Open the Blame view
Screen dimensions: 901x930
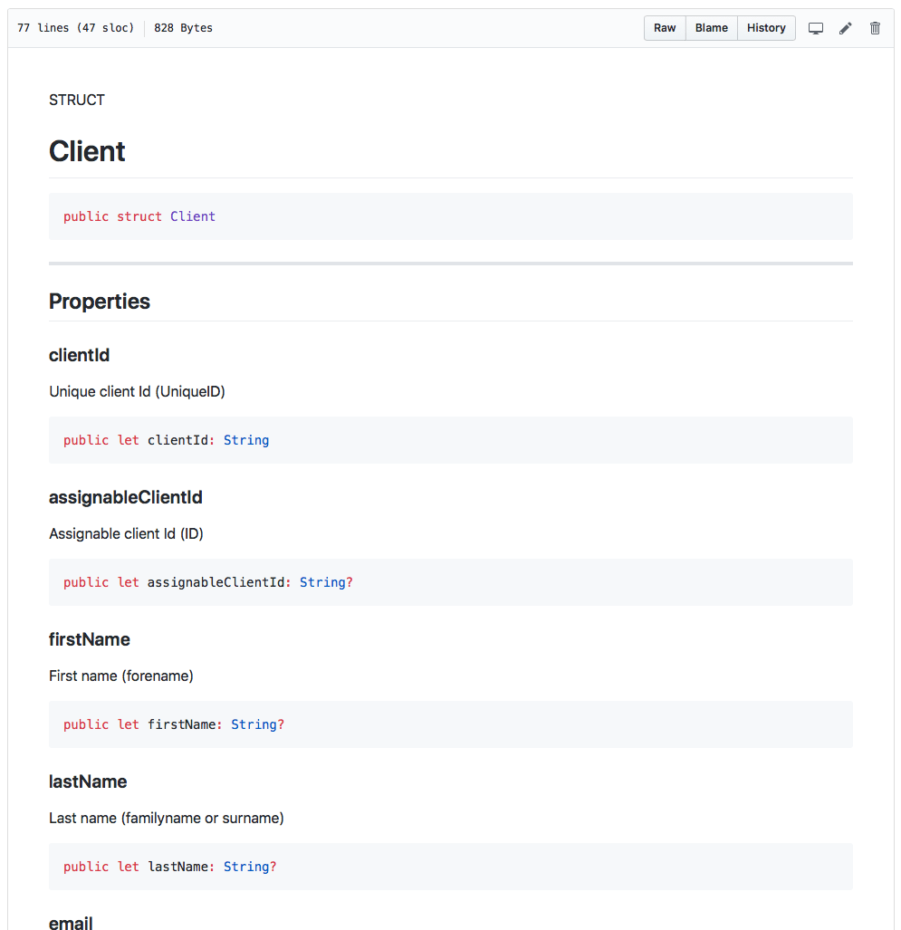click(x=711, y=28)
